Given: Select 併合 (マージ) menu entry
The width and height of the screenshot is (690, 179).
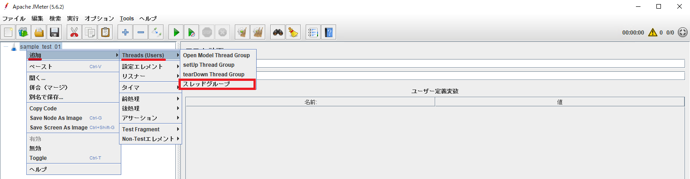Looking at the screenshot, I should 74,87.
